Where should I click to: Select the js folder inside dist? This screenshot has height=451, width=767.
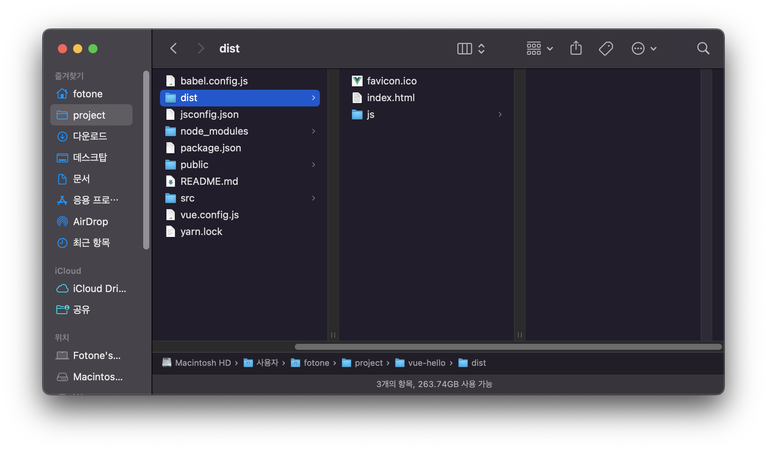[x=427, y=114]
